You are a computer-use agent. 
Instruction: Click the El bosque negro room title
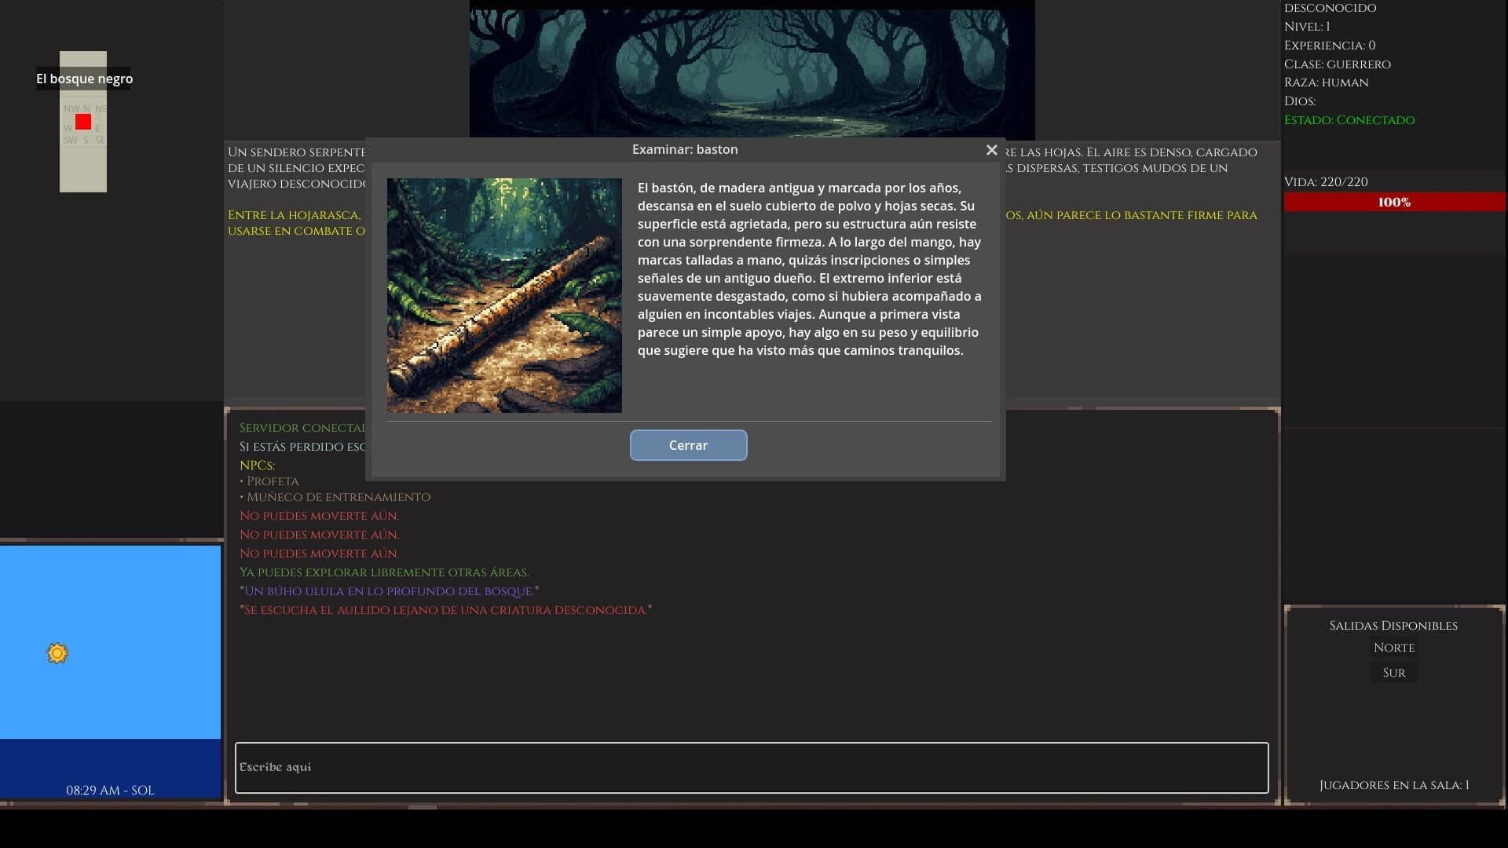tap(83, 79)
